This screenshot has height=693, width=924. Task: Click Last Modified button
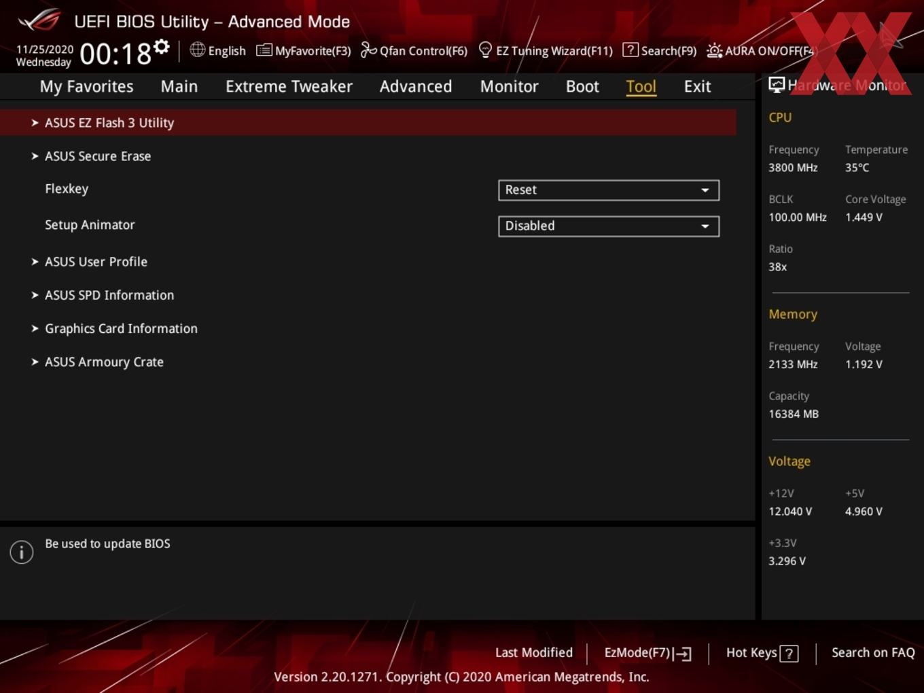click(534, 652)
